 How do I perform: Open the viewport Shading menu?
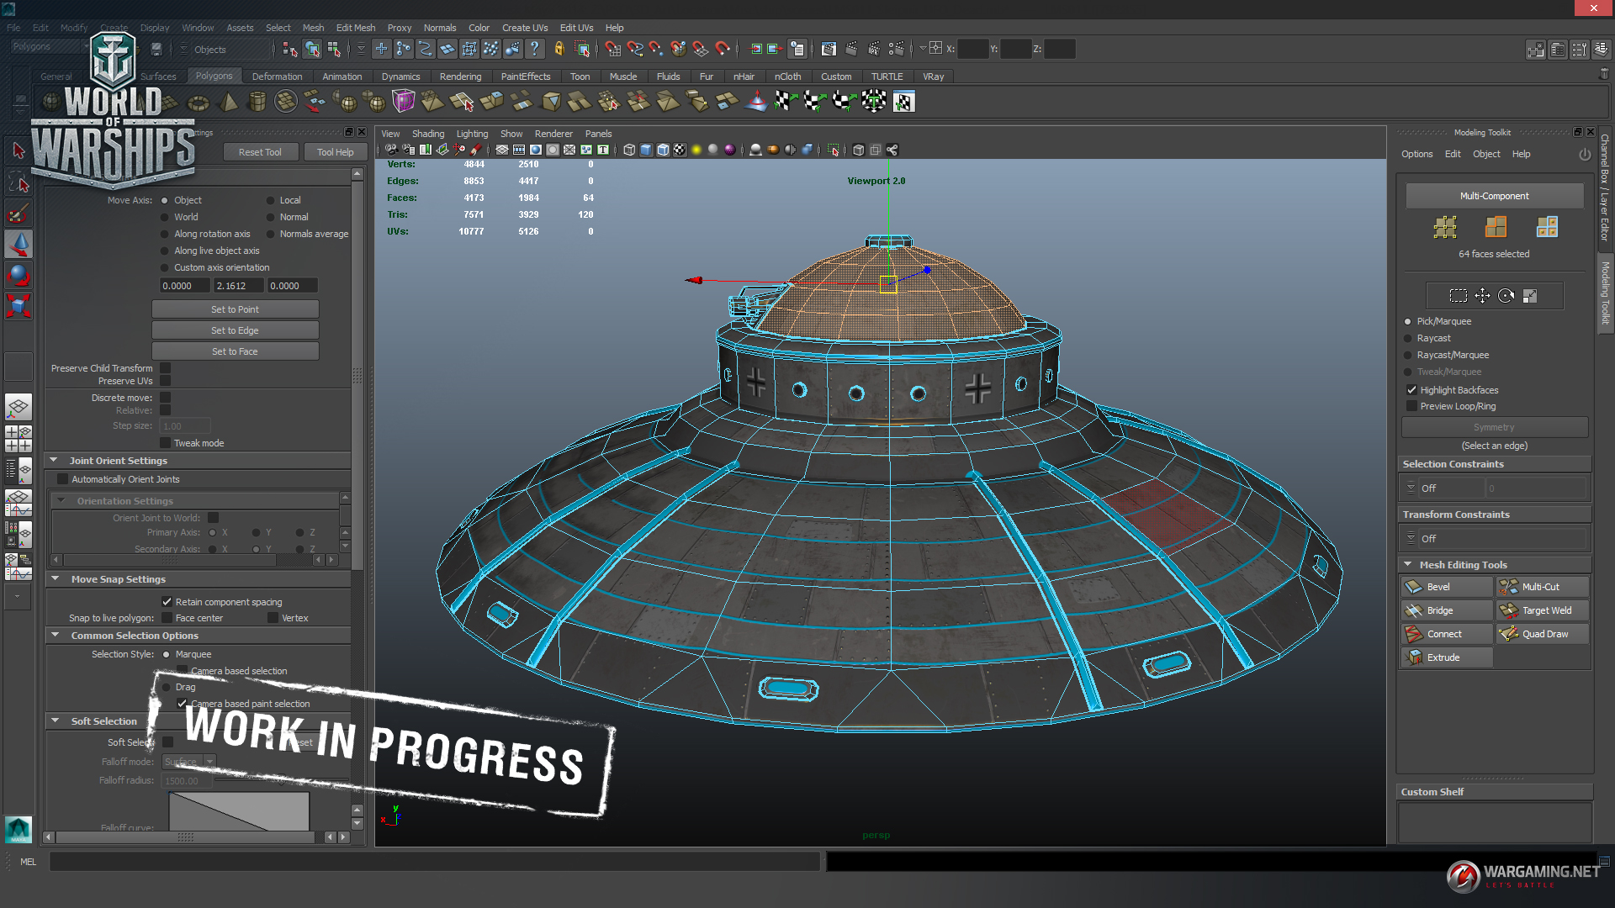point(428,134)
